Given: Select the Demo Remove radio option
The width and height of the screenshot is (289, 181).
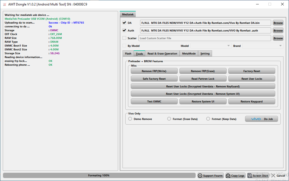Looking at the screenshot, I should coord(130,119).
